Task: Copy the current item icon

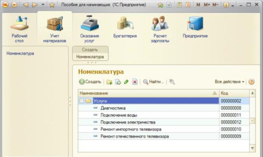Action: tap(118, 82)
